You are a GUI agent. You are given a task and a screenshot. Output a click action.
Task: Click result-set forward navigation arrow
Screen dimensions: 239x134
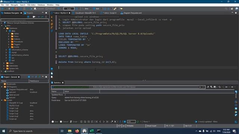pyautogui.click(x=232, y=87)
